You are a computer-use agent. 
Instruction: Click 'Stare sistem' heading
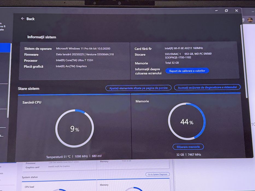(29, 88)
